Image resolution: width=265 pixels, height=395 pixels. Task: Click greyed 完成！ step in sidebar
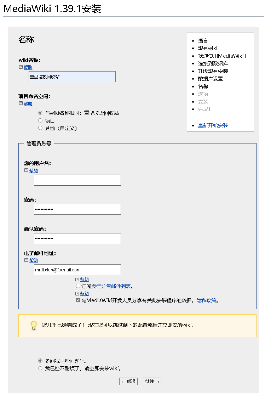[x=204, y=109]
